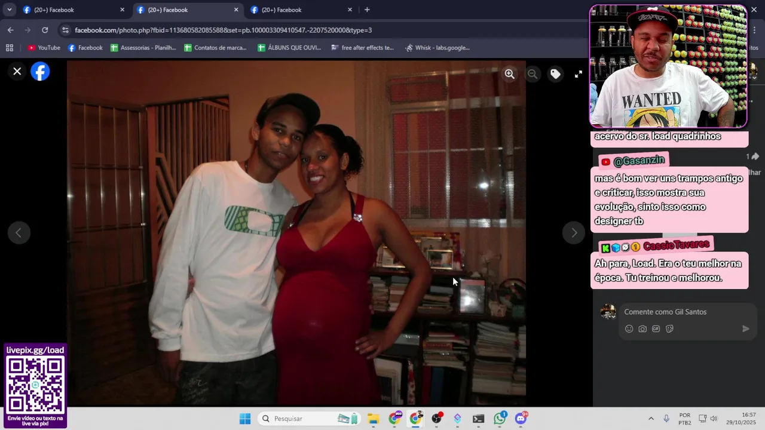Close the third Facebook tab
The width and height of the screenshot is (765, 430).
tap(350, 10)
